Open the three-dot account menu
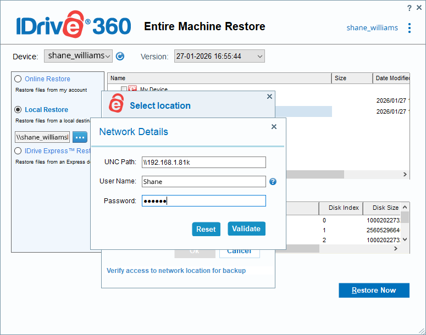The height and width of the screenshot is (335, 426). tap(409, 28)
